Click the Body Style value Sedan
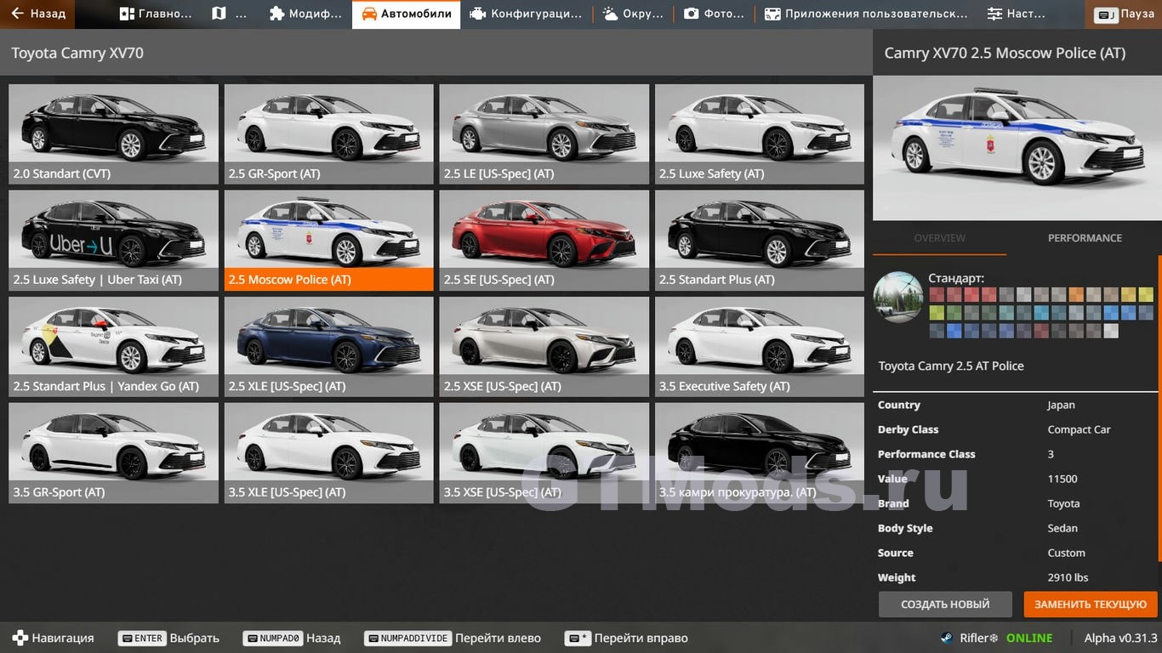 click(1062, 528)
